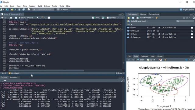Expand the vinho1 data object

pos(128,34)
